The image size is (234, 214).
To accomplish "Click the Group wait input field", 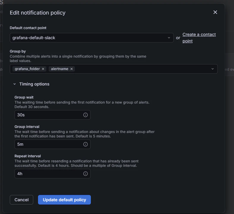I will 52,115.
